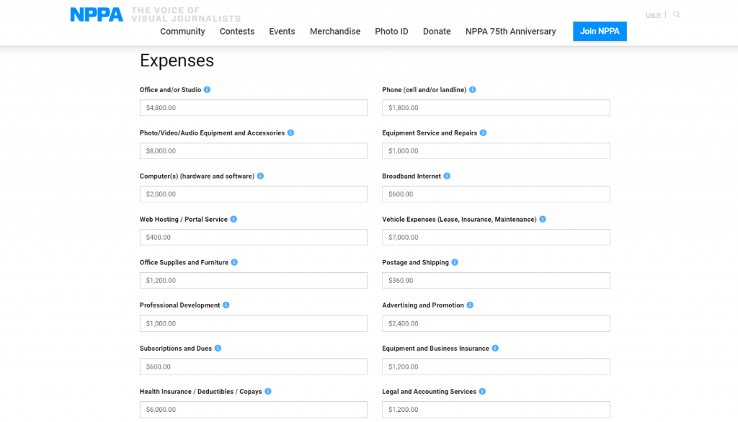Viewport: 738px width, 422px height.
Task: Open info icon for Office and/or Studio
Action: (207, 89)
